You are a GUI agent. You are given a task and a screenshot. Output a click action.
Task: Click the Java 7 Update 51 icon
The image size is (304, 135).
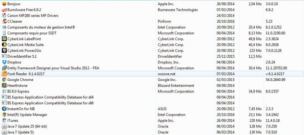click(4, 132)
